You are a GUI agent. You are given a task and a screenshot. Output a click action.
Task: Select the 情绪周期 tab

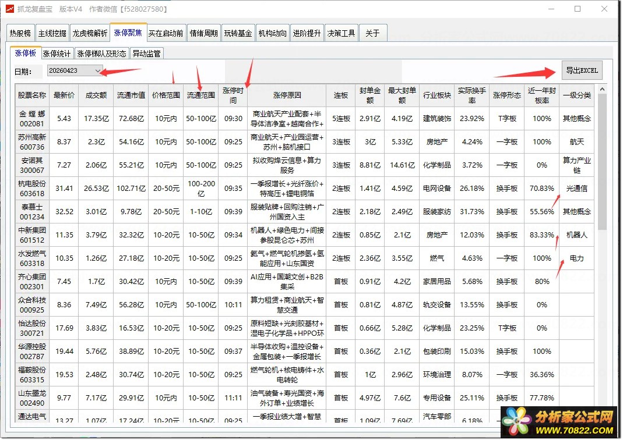[203, 34]
